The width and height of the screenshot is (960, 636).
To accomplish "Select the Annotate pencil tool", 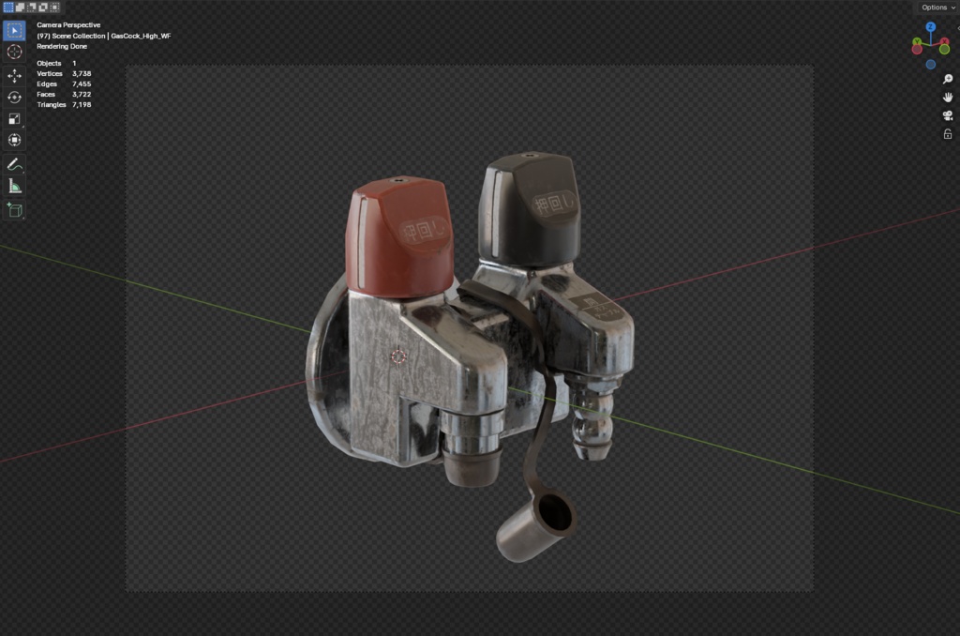I will [15, 164].
